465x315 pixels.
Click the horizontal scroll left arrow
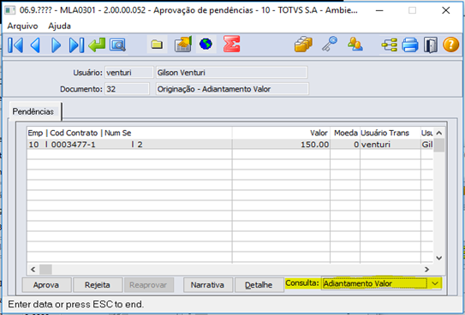click(33, 270)
